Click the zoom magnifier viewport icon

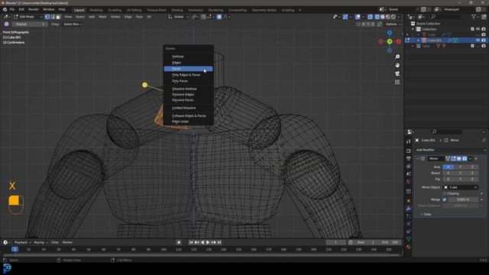pos(397,57)
